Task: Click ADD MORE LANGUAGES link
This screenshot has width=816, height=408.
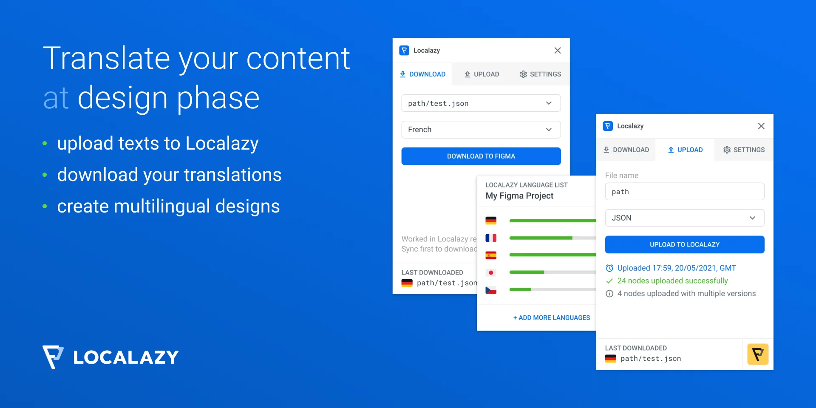Action: 551,317
